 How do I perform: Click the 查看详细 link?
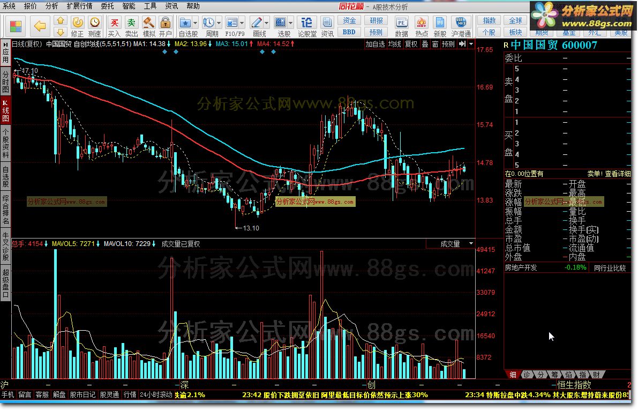tap(618, 174)
